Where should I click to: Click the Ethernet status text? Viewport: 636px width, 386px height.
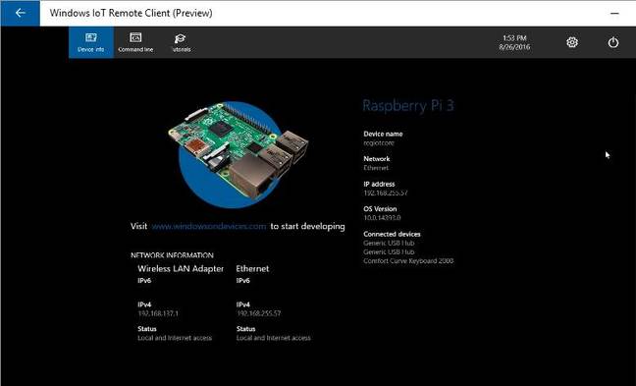tap(274, 338)
